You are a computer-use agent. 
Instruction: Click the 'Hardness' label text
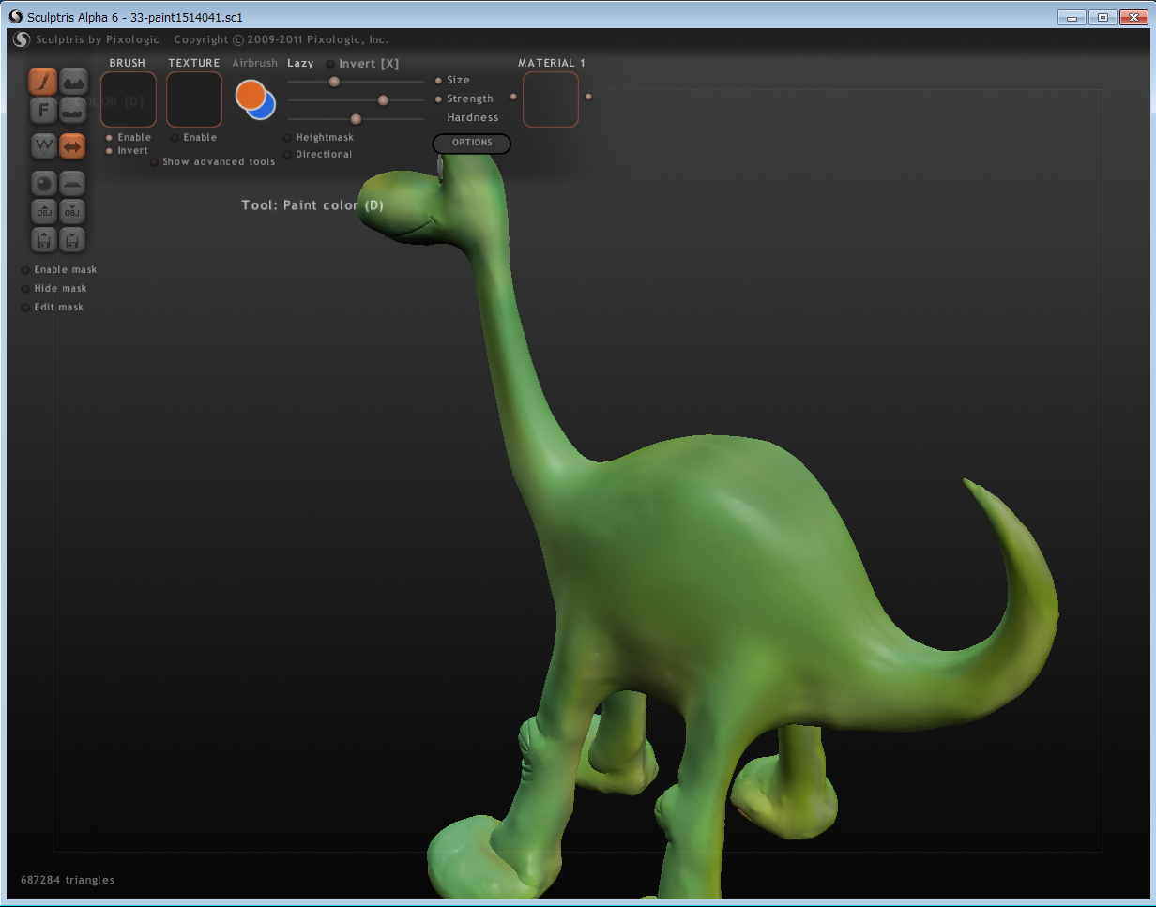pos(473,118)
